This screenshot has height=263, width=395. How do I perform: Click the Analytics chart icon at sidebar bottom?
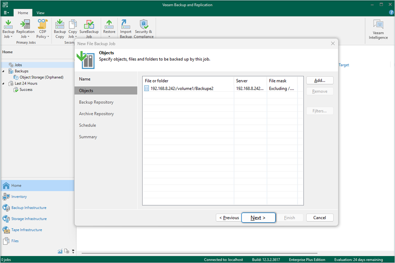click(x=60, y=251)
